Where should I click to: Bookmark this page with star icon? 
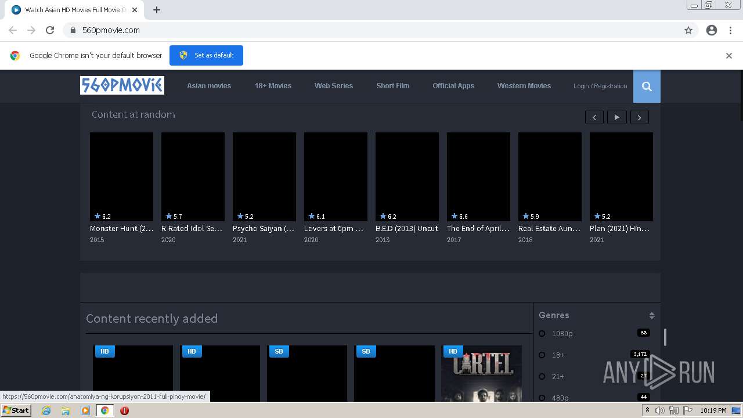point(688,30)
